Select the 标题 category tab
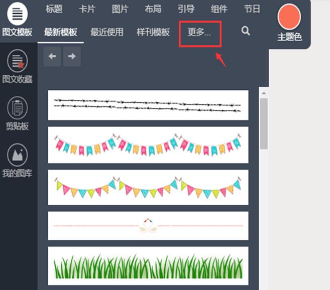The height and width of the screenshot is (290, 330). pos(54,9)
